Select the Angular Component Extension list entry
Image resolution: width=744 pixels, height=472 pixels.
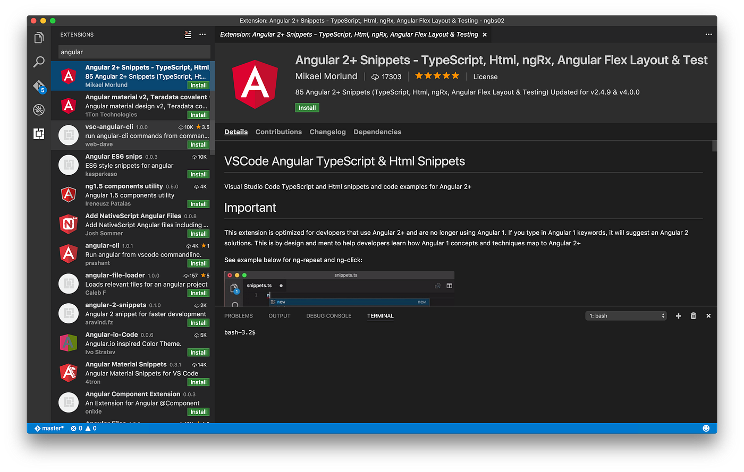[x=132, y=403]
